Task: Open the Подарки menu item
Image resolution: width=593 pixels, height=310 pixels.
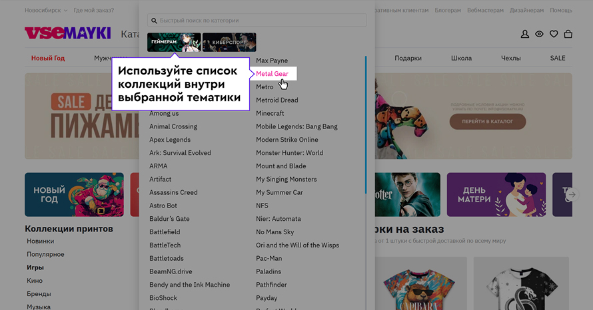Action: click(x=408, y=58)
